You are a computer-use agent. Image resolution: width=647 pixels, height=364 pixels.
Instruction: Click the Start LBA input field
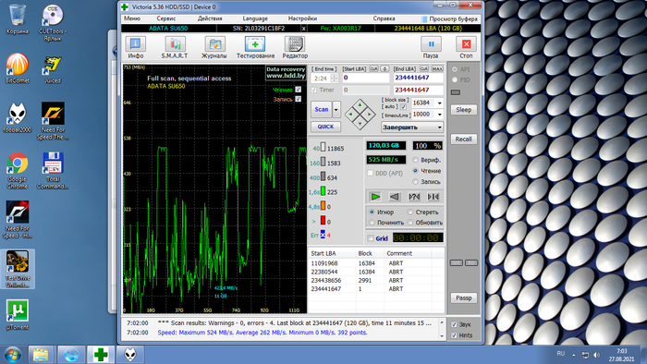366,78
